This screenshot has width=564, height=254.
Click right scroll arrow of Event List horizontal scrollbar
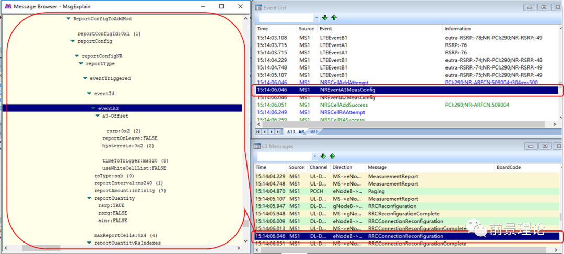pos(554,124)
